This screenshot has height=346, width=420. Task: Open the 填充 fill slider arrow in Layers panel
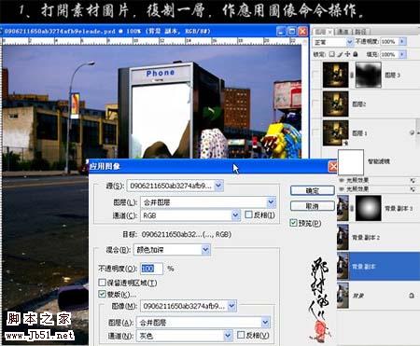pos(402,54)
